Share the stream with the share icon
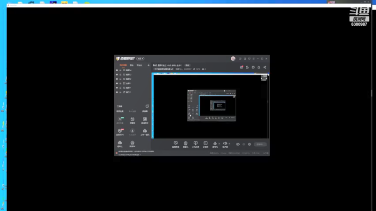Screen dimensions: 376x211 (x=265, y=68)
